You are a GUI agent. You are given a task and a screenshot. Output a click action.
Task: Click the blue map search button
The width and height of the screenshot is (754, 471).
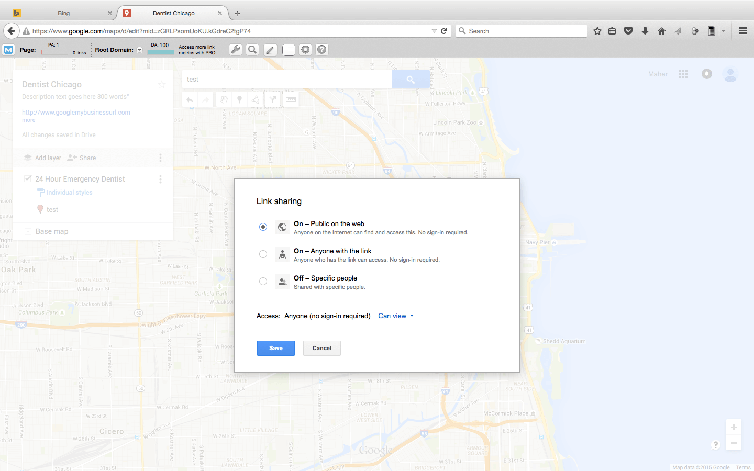(x=411, y=80)
